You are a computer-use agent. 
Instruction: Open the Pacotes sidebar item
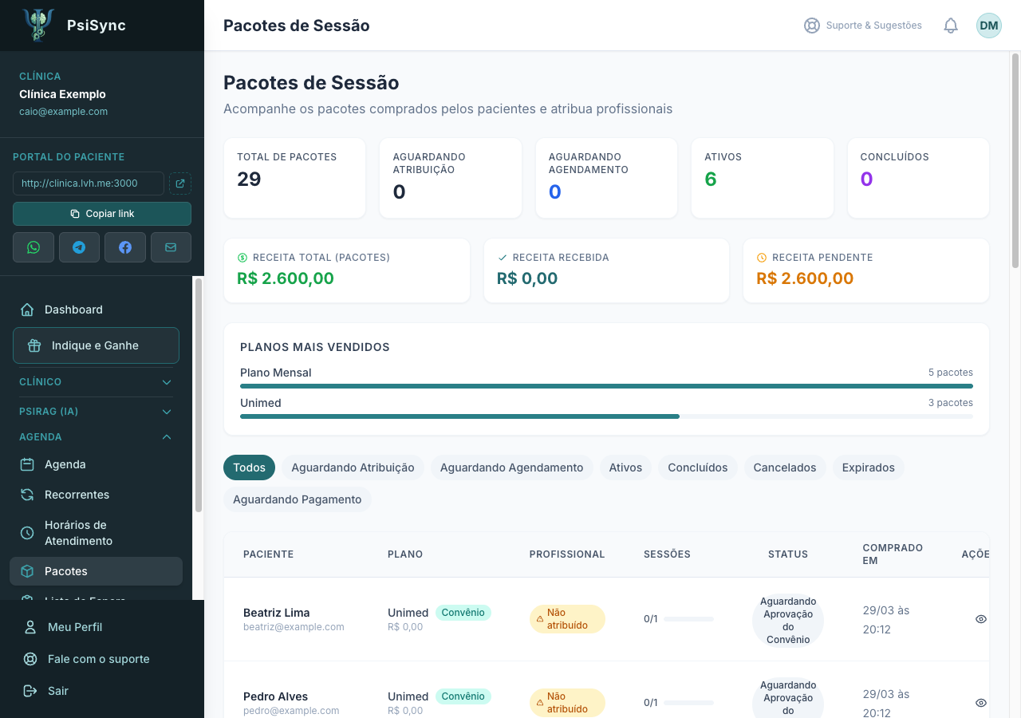tap(96, 571)
